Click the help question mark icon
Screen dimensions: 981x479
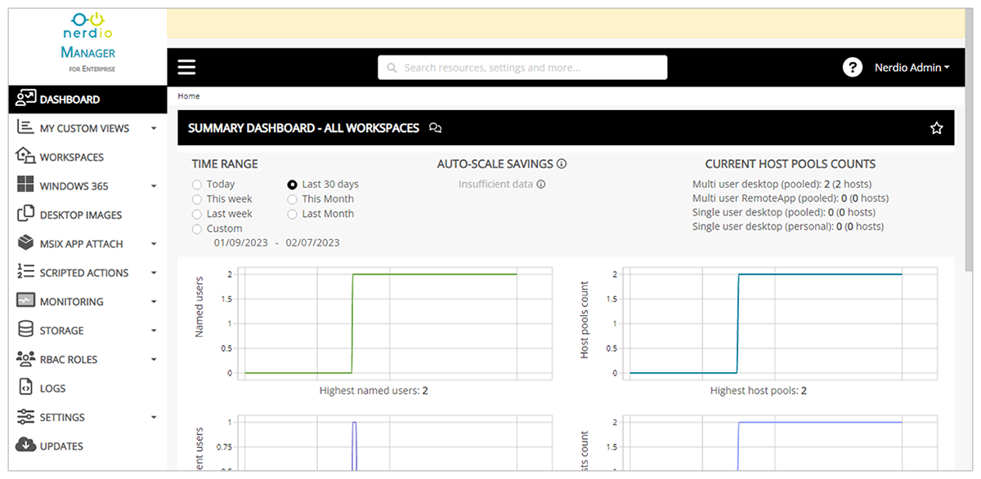click(853, 68)
